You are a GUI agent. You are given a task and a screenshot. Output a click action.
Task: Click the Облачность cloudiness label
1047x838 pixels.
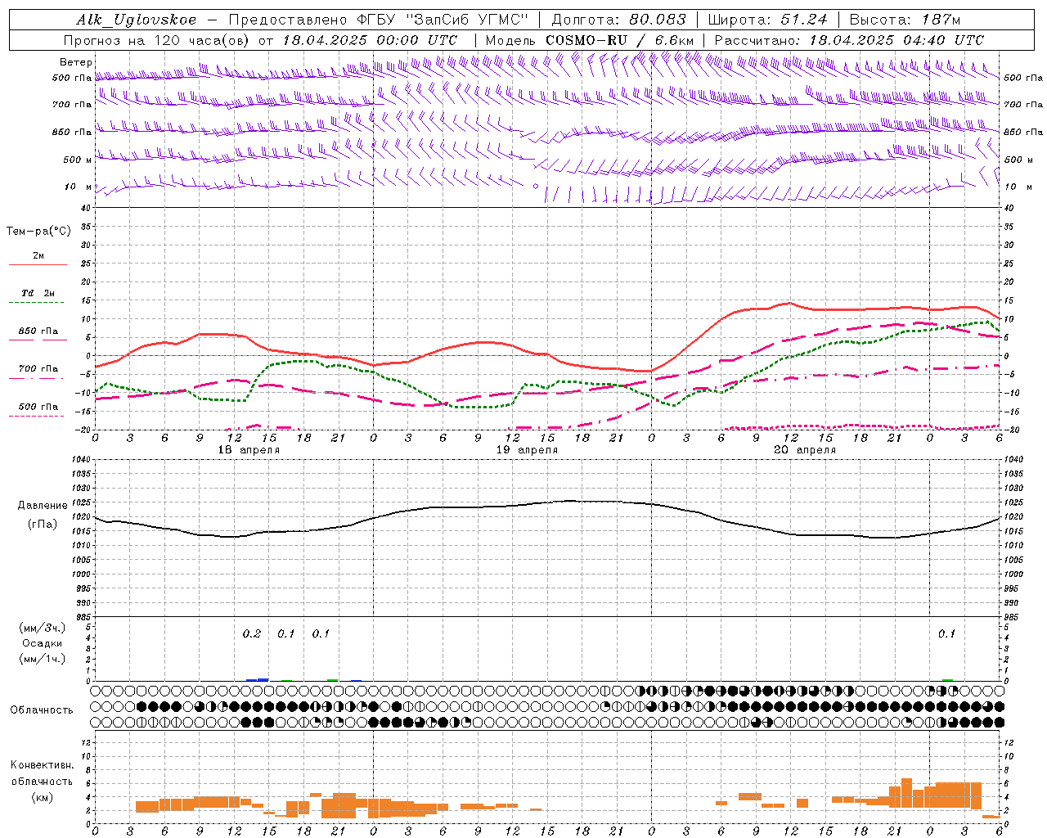(x=42, y=710)
